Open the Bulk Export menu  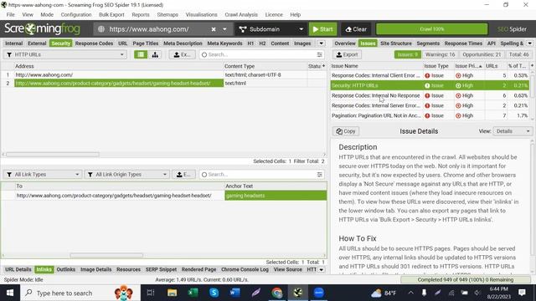[111, 15]
